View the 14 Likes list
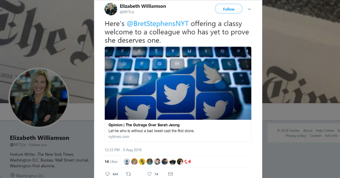The width and height of the screenshot is (340, 178). 111,162
